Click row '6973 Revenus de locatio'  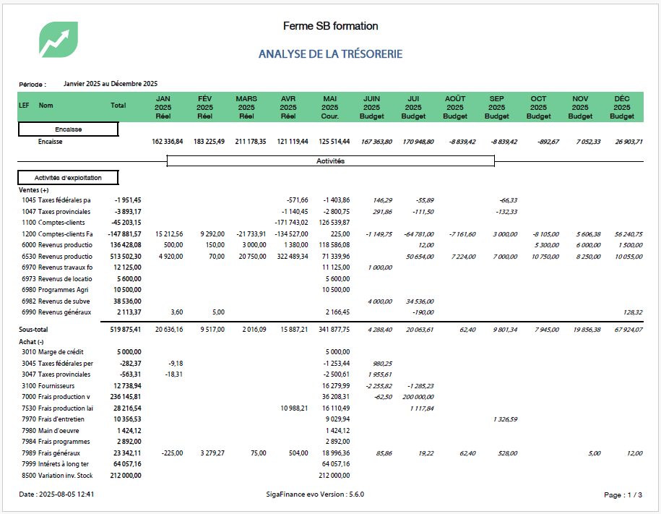pyautogui.click(x=331, y=278)
